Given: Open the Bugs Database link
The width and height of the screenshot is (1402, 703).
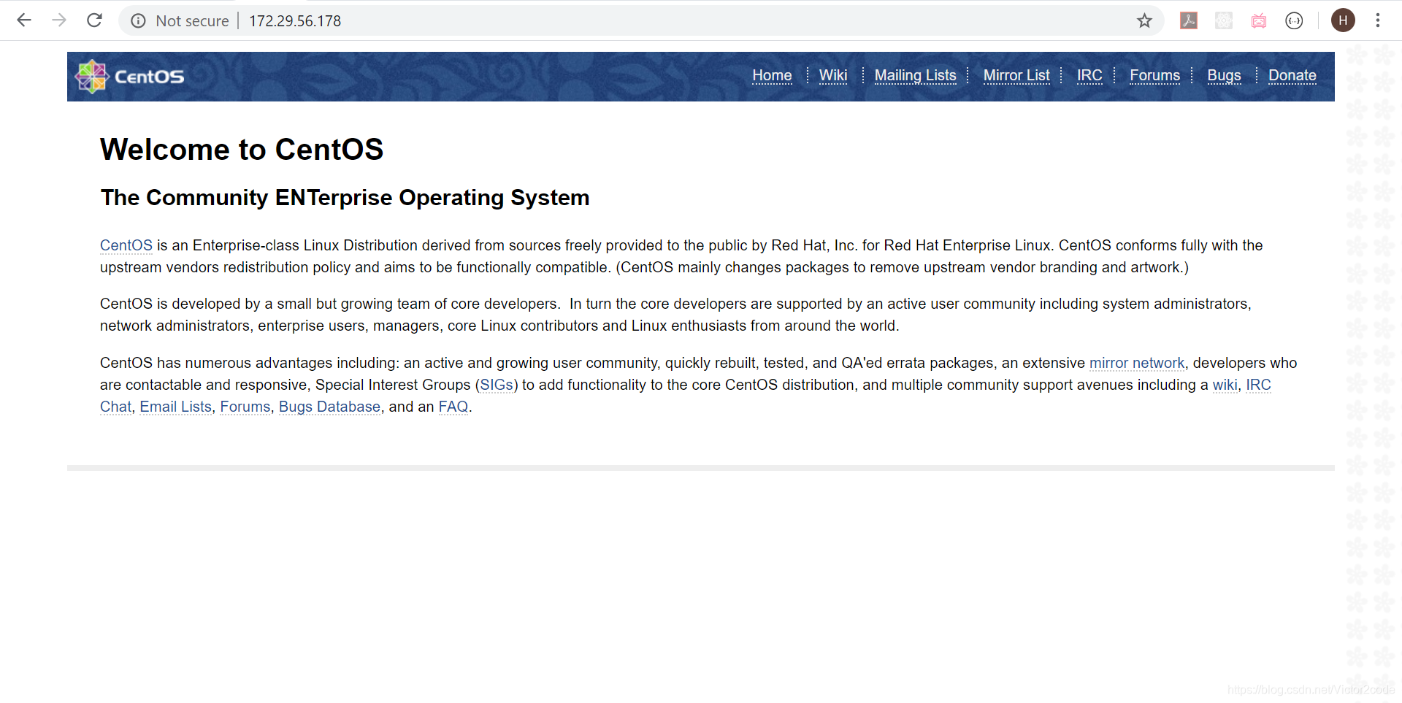Looking at the screenshot, I should [329, 407].
